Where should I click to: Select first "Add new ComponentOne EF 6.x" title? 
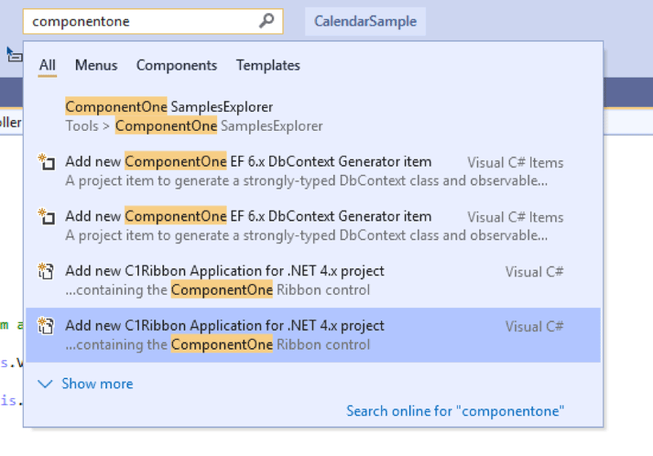(248, 161)
